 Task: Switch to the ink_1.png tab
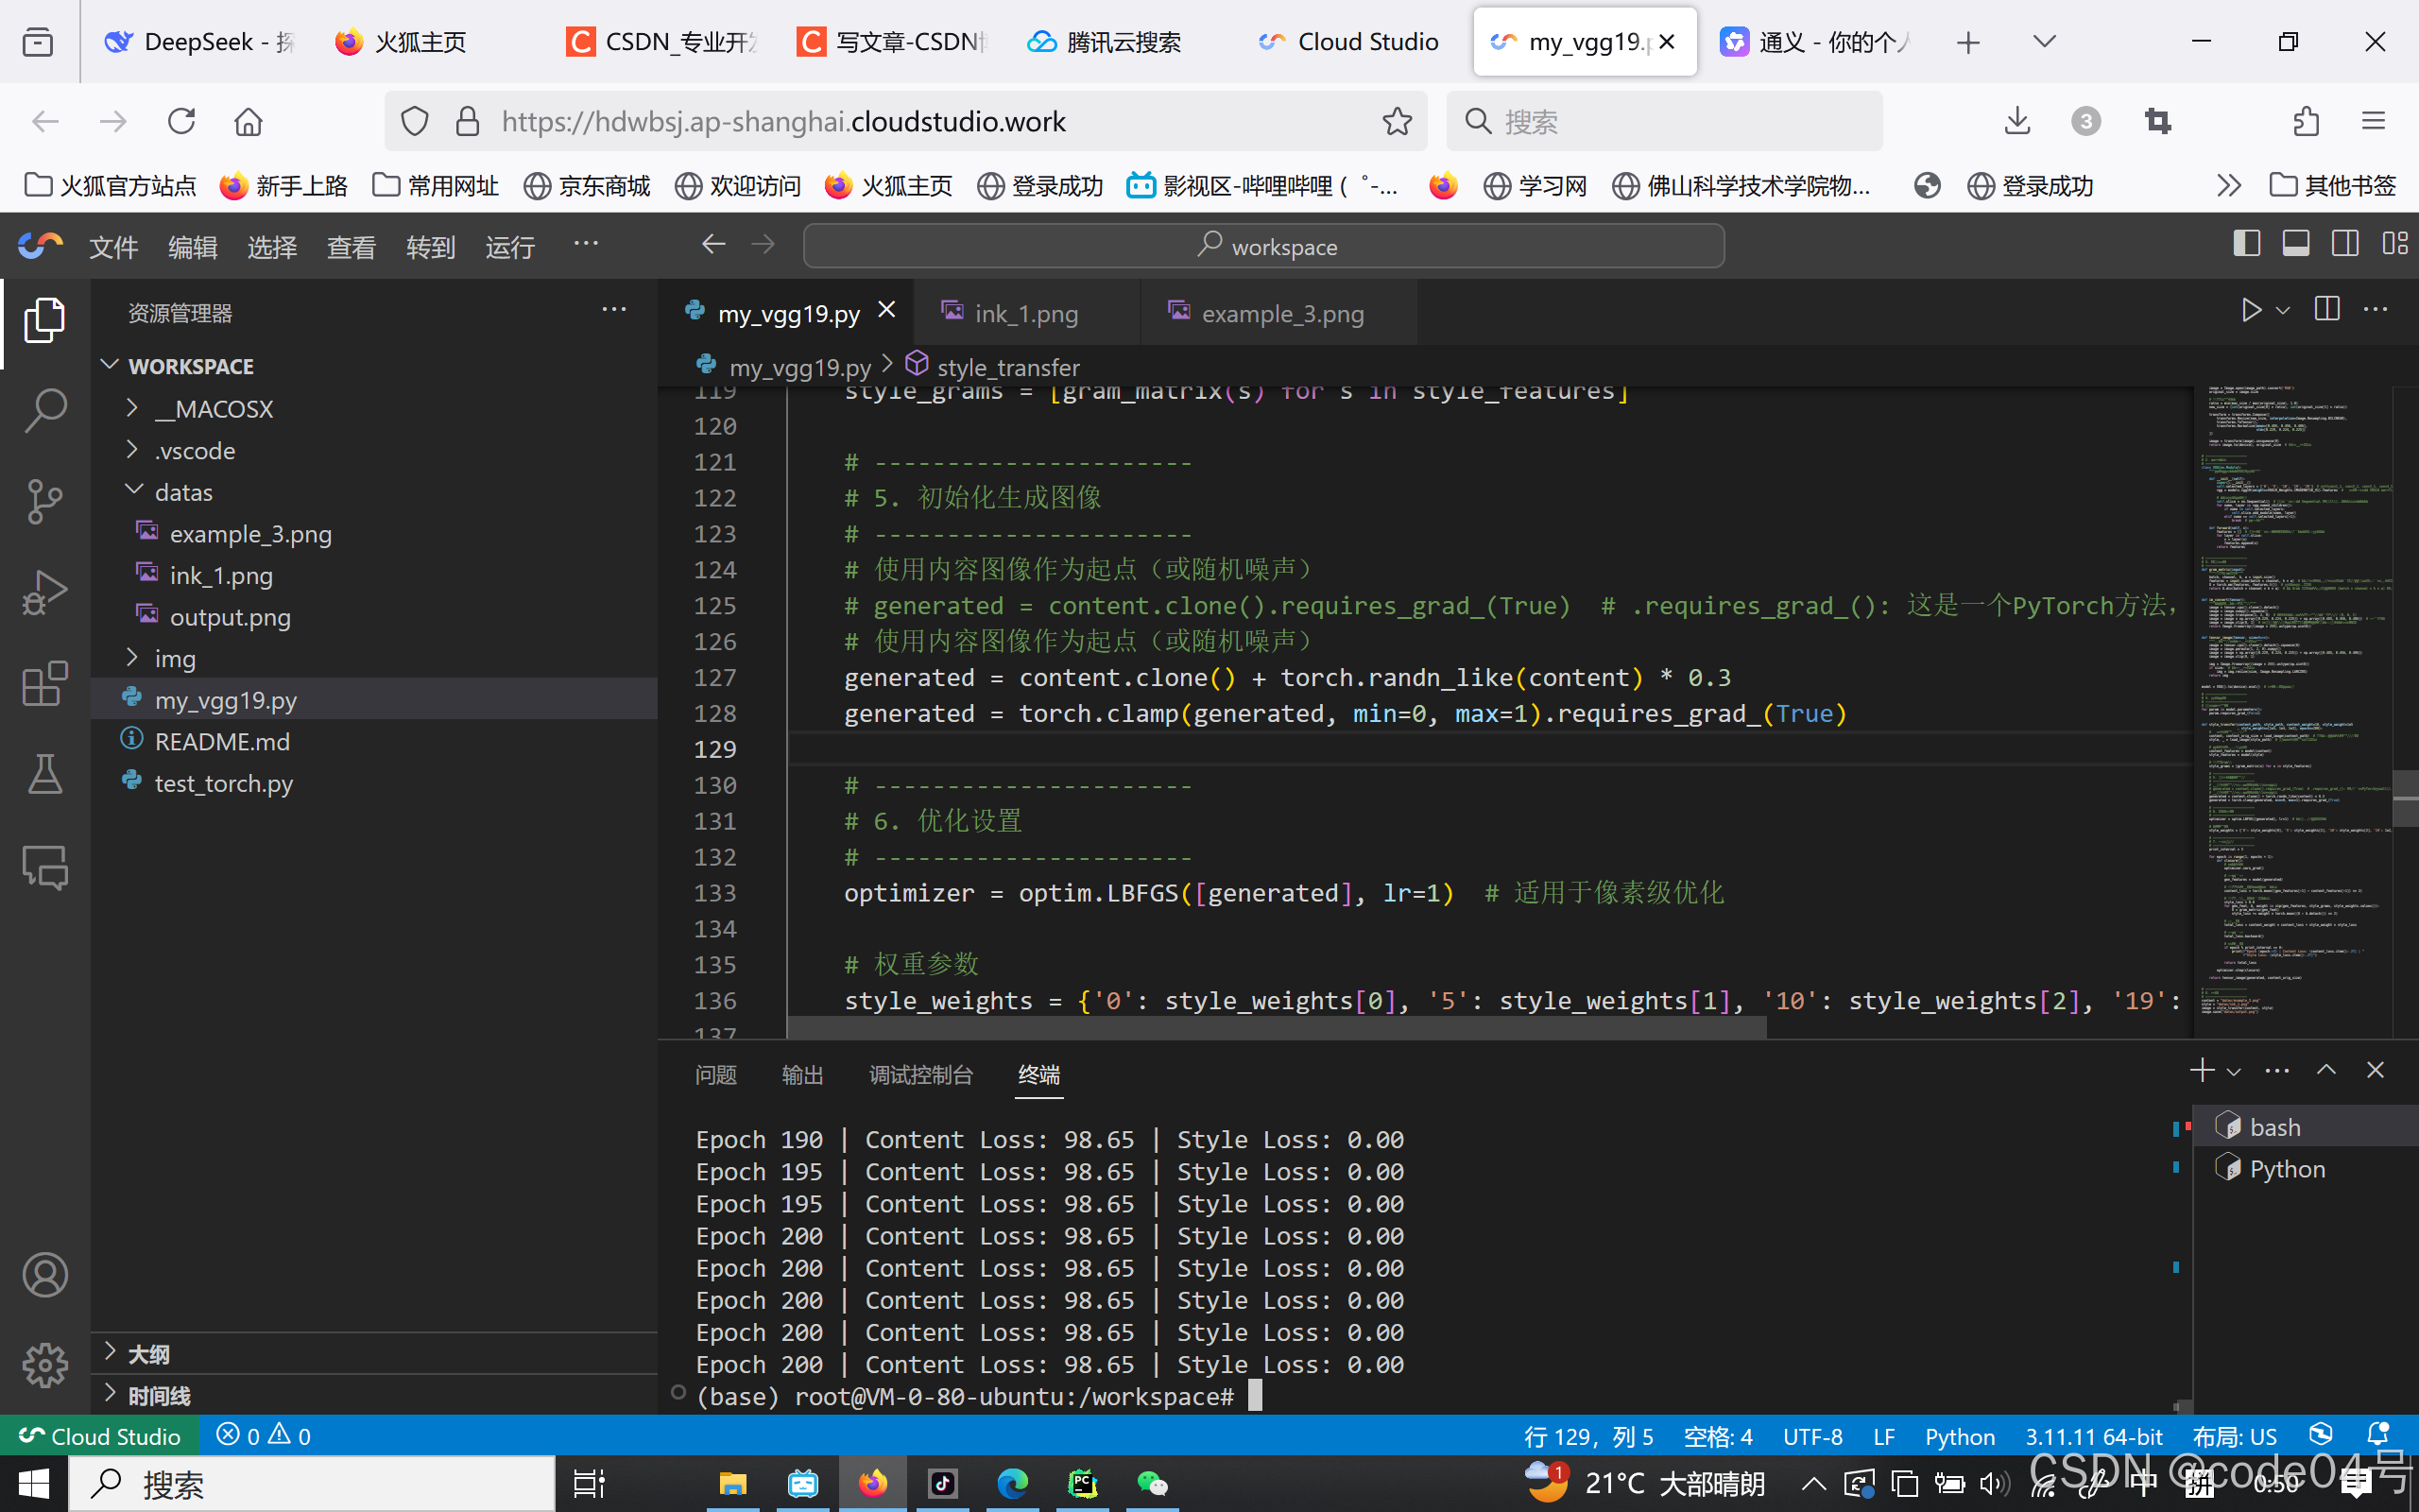[1026, 312]
